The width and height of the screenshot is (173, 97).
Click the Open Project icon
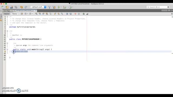pyautogui.click(x=11, y=7)
